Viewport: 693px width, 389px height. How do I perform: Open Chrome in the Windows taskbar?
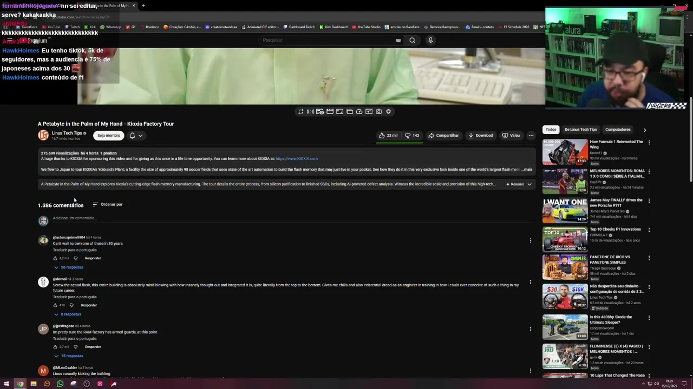click(20, 384)
